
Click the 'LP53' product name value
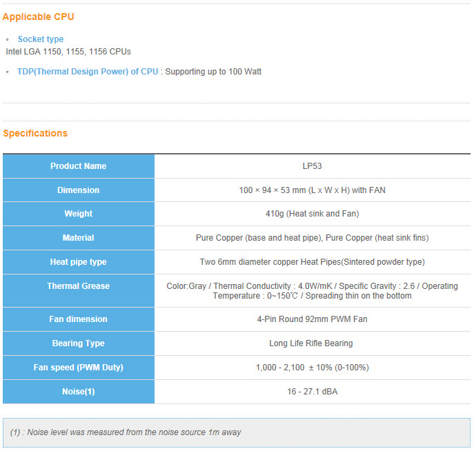[x=312, y=166]
